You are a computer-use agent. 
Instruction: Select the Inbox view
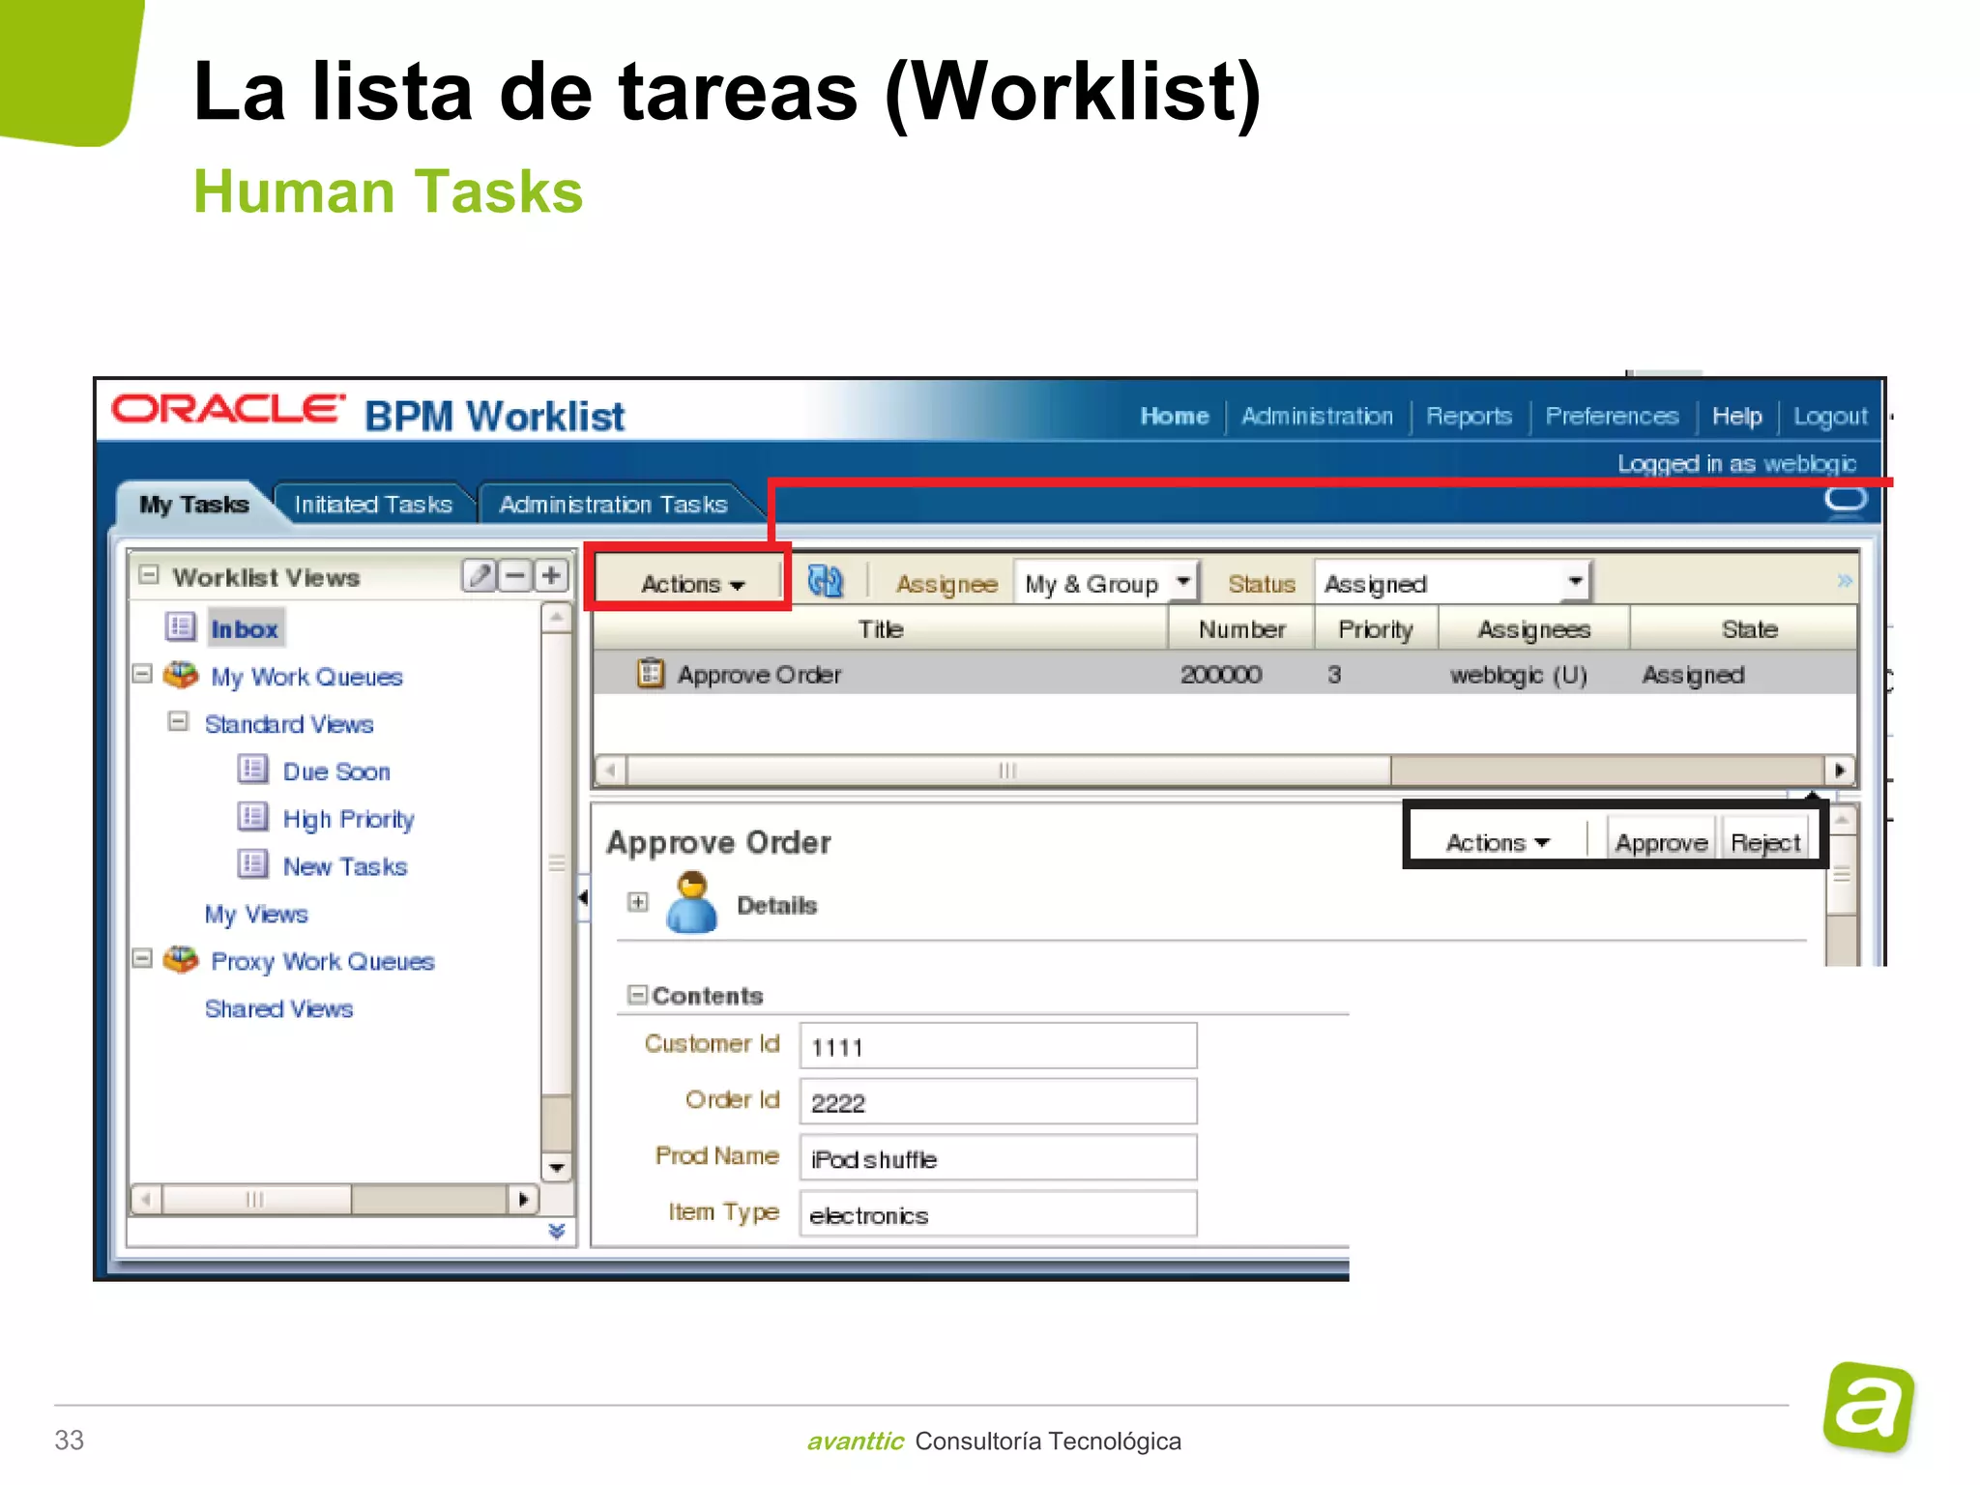click(245, 629)
